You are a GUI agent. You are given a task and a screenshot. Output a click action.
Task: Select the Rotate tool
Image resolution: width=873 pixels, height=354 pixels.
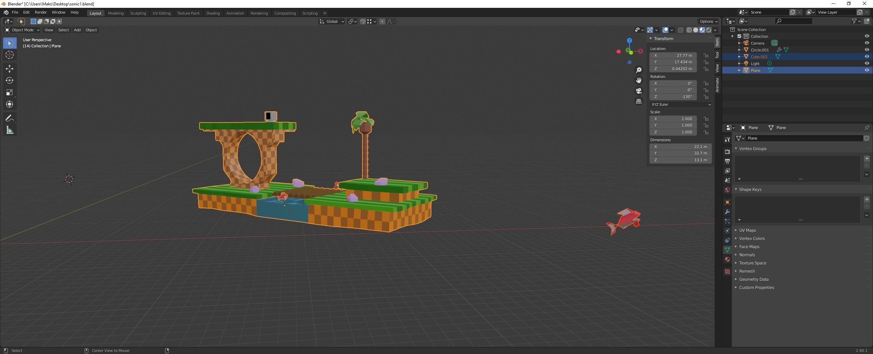[x=10, y=80]
